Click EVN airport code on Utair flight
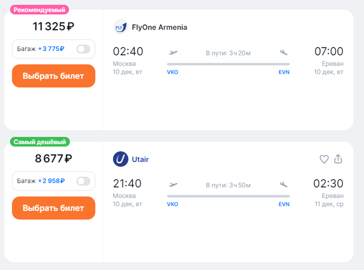The image size is (364, 270). (x=284, y=204)
